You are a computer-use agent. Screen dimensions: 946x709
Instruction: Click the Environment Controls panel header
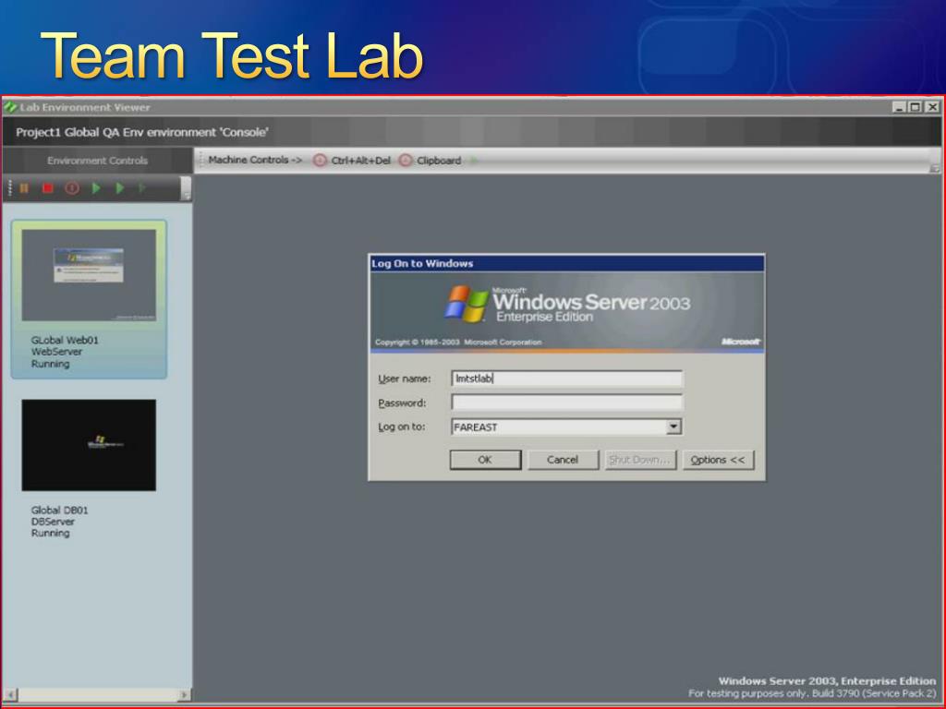point(97,161)
